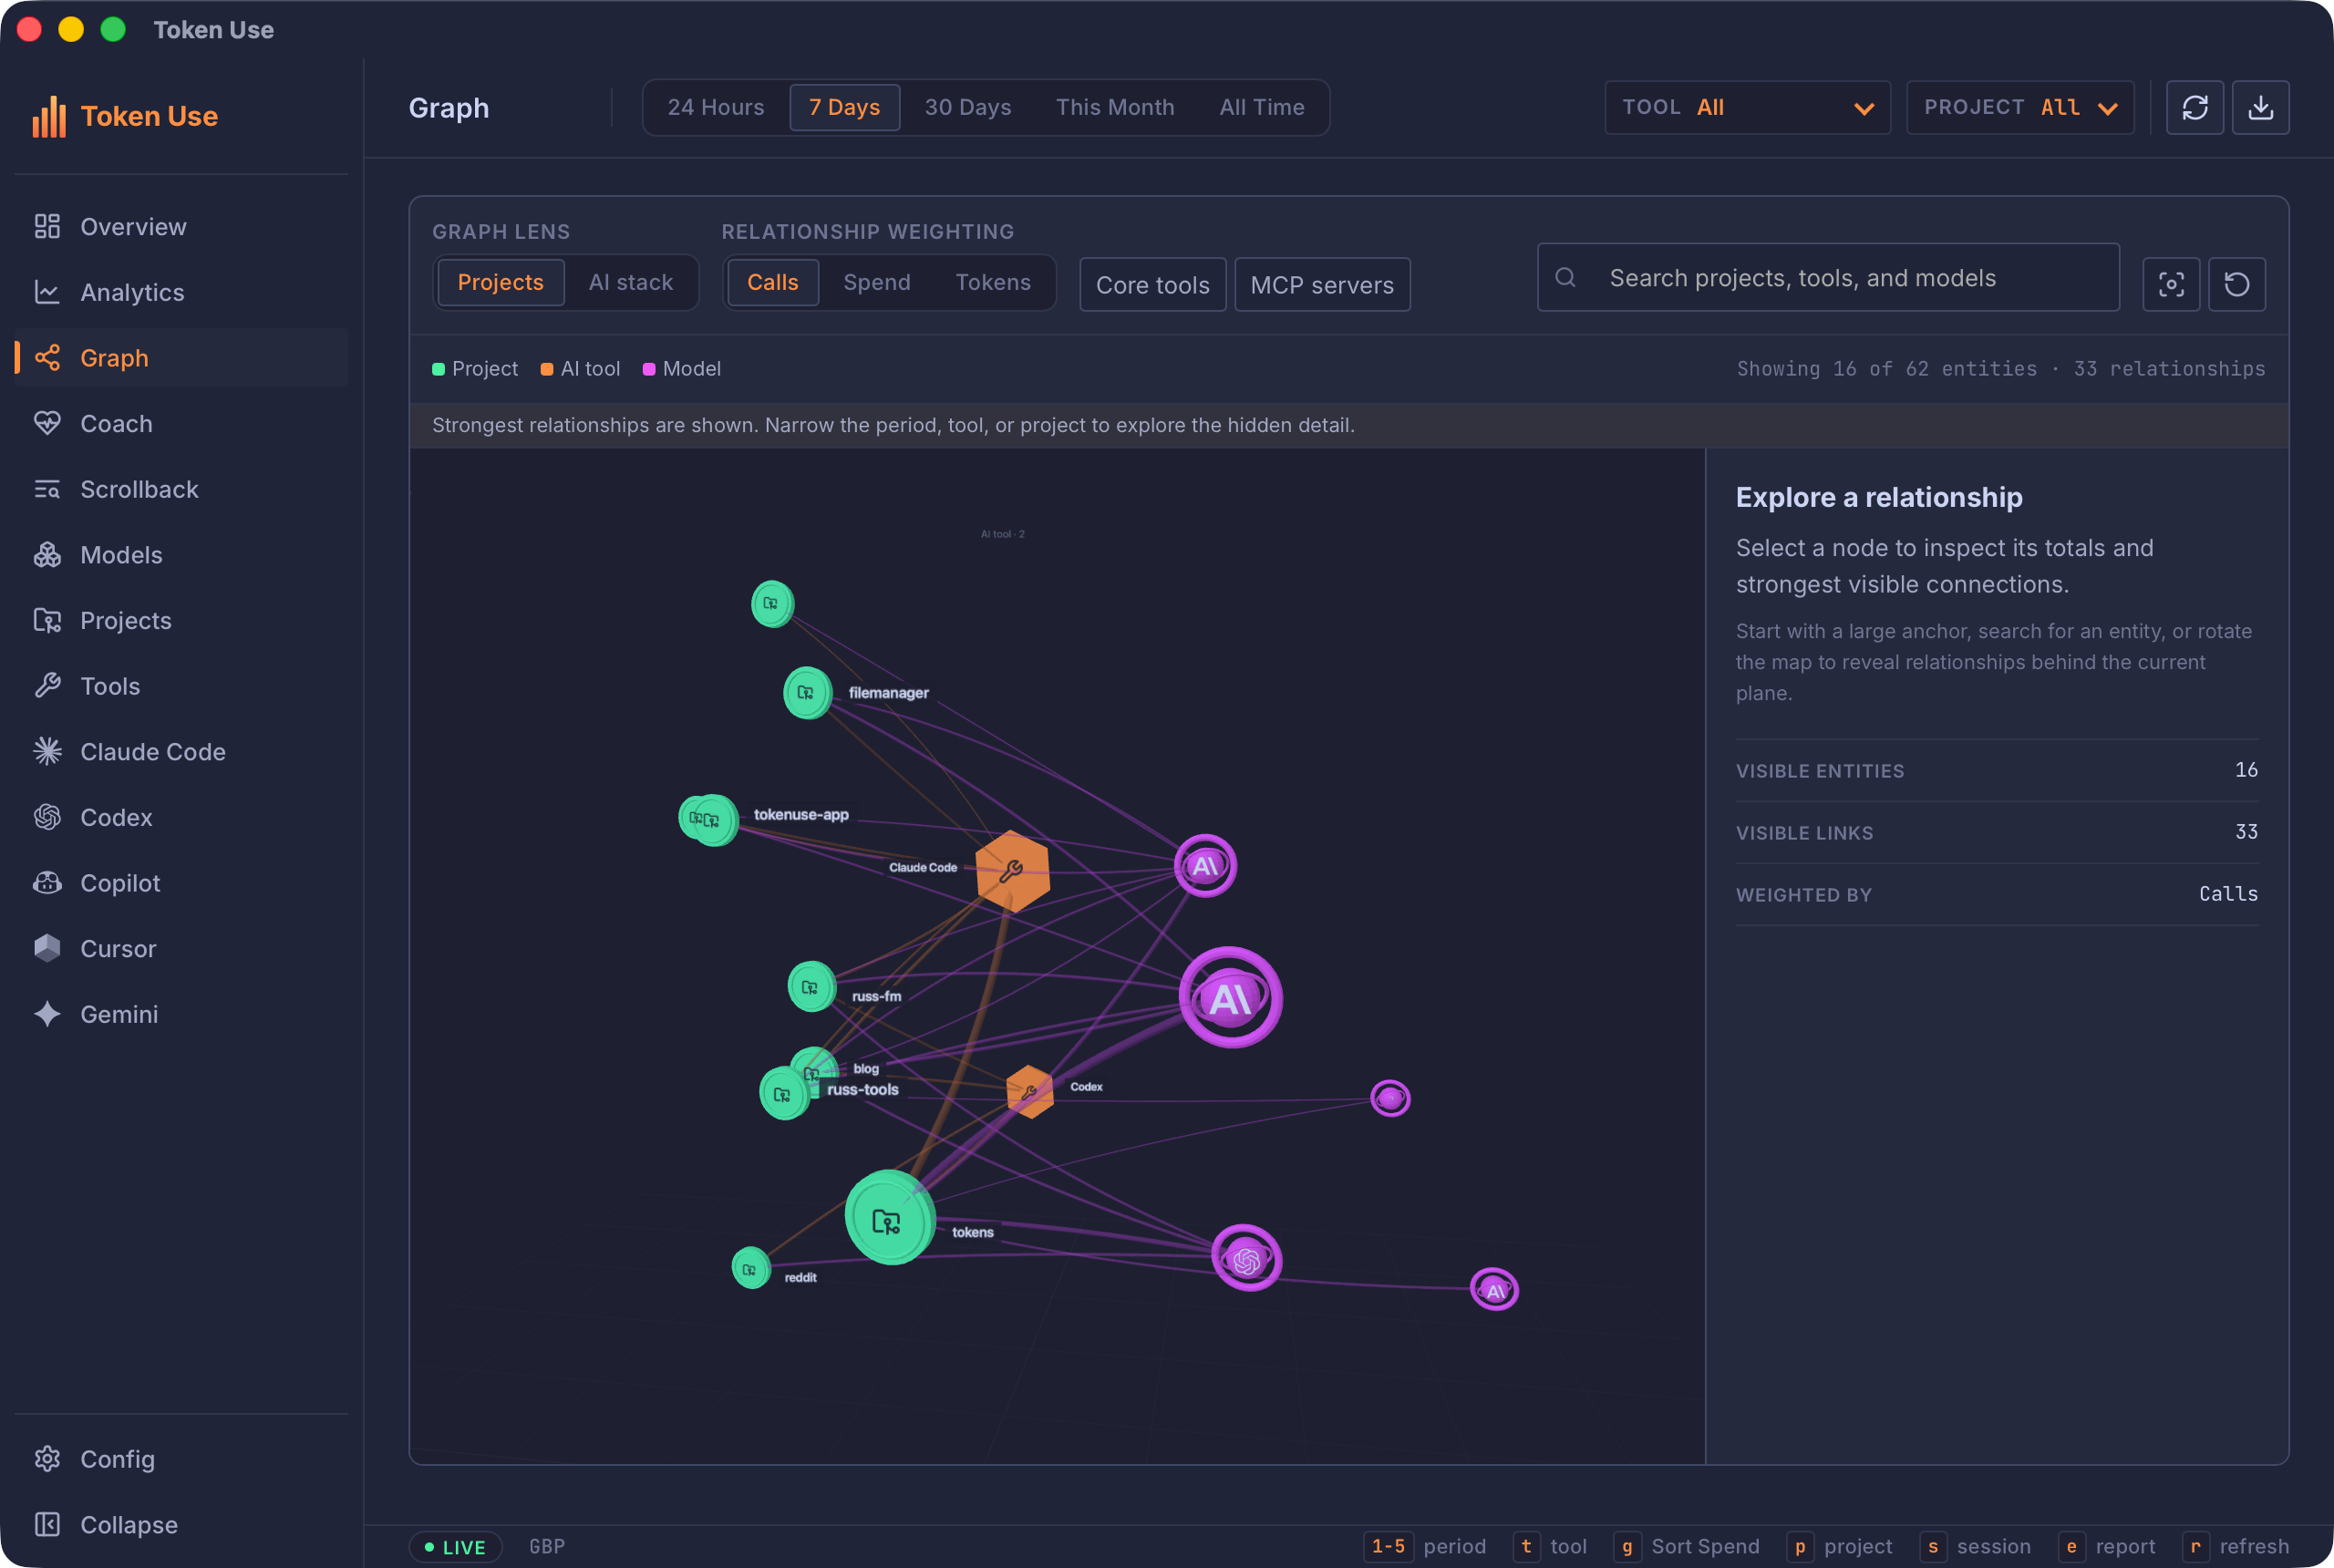Toggle the Core tools filter
The width and height of the screenshot is (2334, 1568).
1152,284
